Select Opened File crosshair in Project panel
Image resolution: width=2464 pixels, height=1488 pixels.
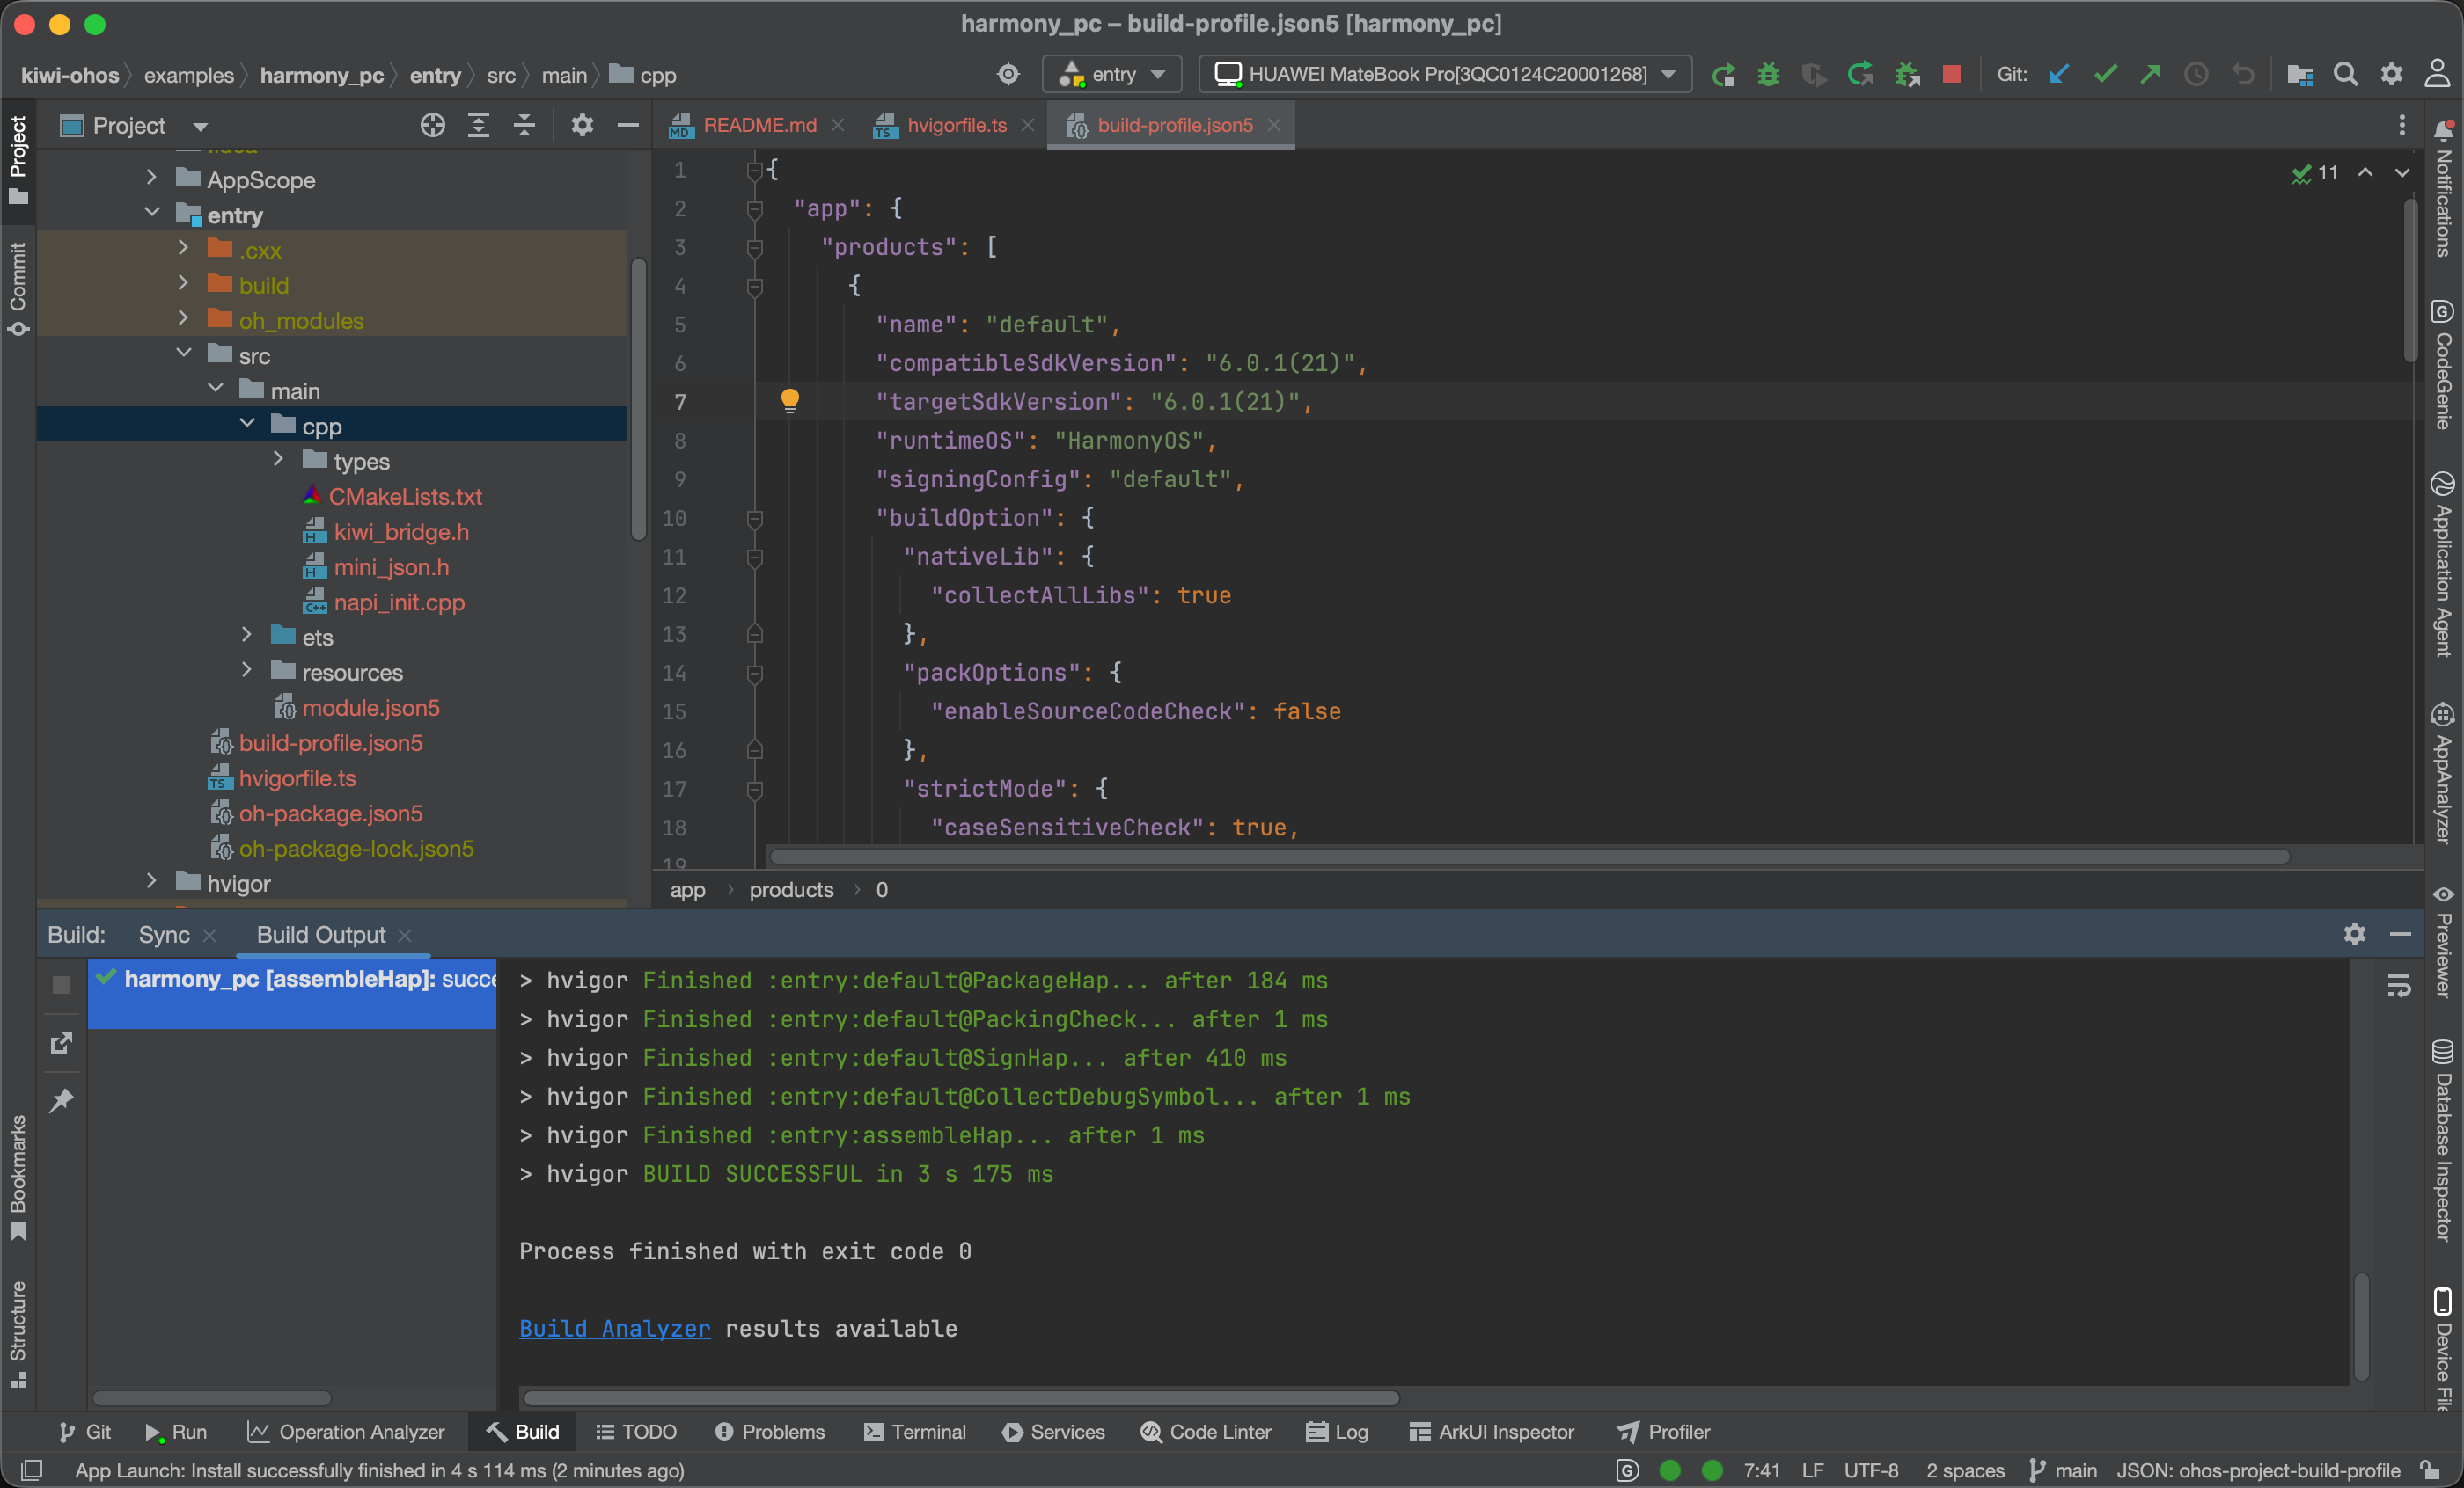tap(432, 125)
